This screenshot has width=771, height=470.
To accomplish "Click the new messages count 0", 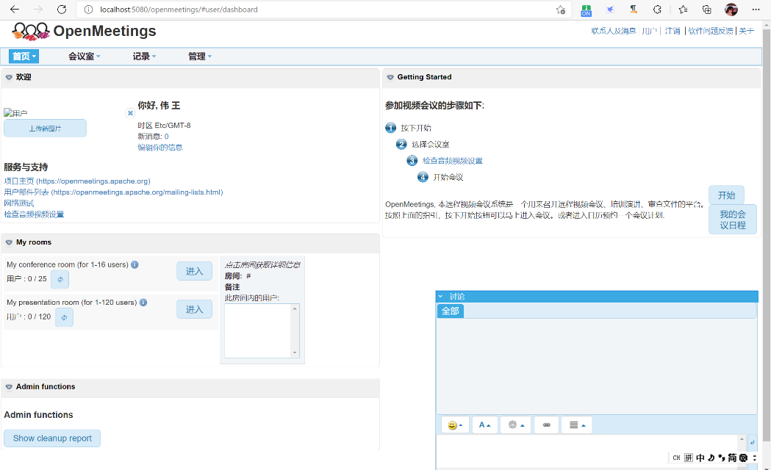I will tap(166, 137).
